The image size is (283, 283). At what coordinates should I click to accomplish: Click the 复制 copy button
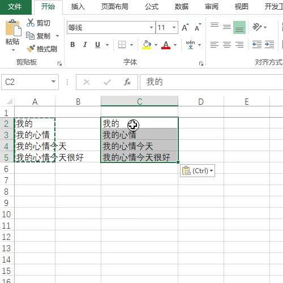pos(38,36)
